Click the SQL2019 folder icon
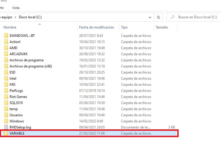 pyautogui.click(x=6, y=103)
